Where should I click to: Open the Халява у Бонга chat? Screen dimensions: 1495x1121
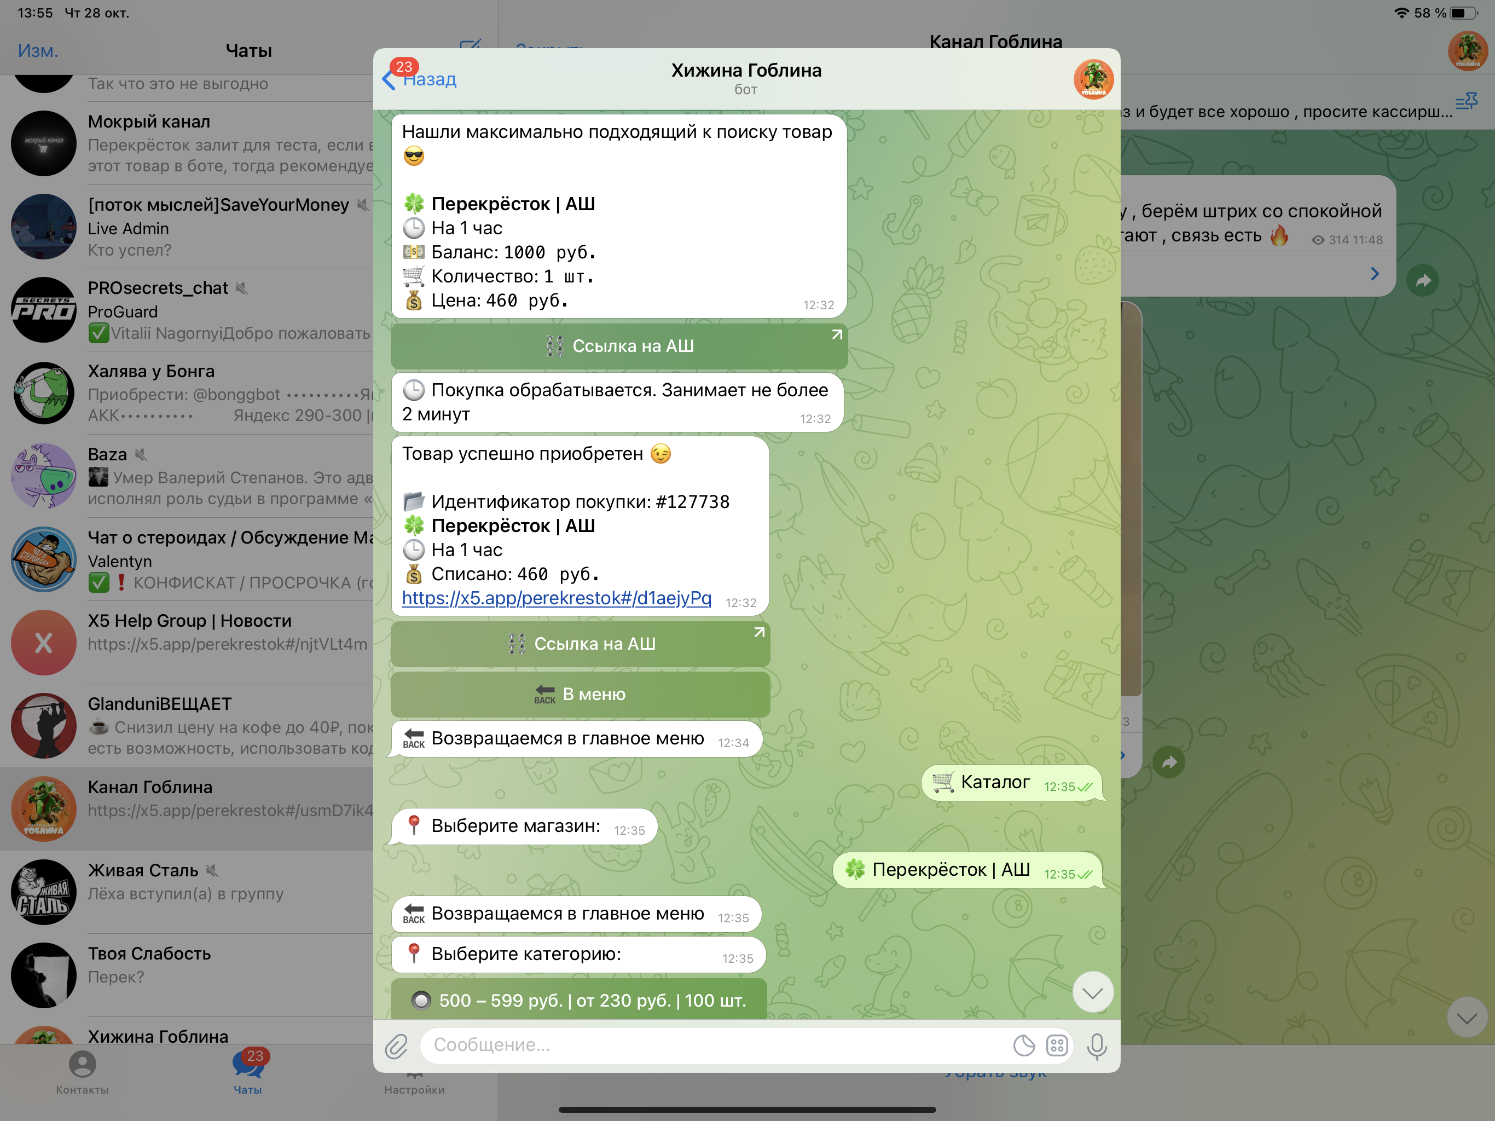click(x=187, y=393)
